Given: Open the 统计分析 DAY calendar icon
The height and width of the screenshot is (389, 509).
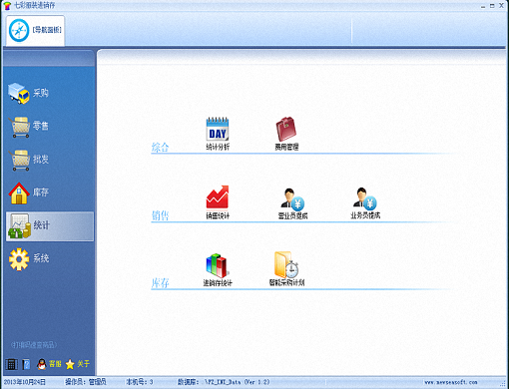Looking at the screenshot, I should click(218, 129).
